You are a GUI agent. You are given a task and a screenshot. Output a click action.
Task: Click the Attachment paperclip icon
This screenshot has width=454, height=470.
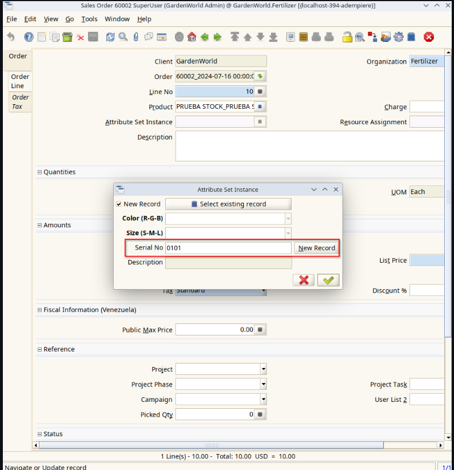click(x=136, y=37)
